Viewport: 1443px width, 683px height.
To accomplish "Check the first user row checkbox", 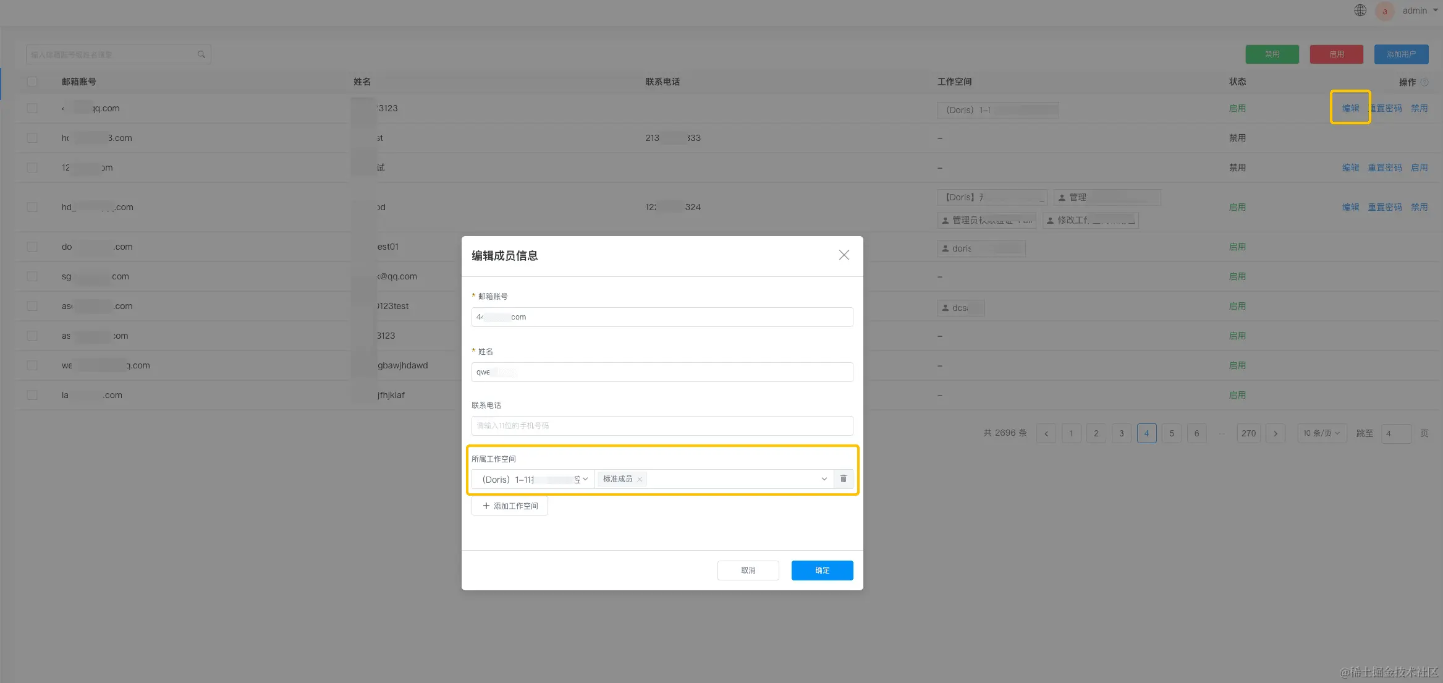I will coord(32,108).
